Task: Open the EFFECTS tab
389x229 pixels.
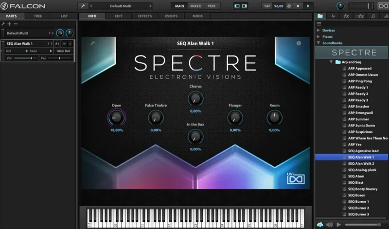Action: [145, 16]
